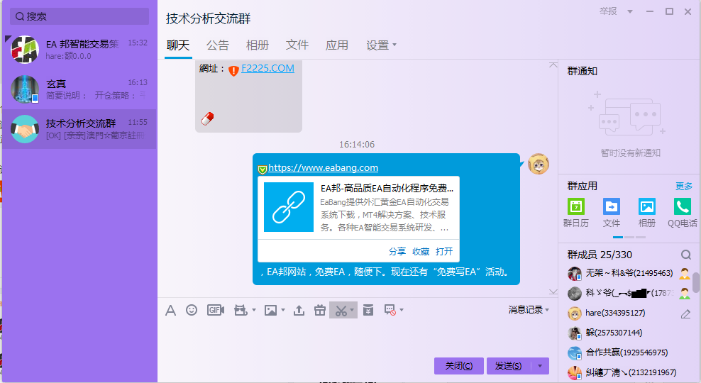Click 更多 in group apps

click(683, 186)
